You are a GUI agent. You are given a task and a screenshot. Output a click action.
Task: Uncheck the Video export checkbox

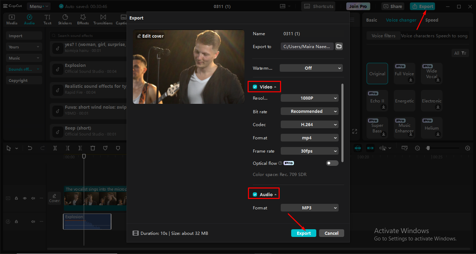pos(255,87)
